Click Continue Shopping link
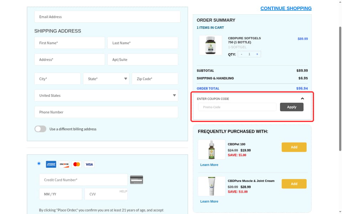This screenshot has width=342, height=214. pyautogui.click(x=286, y=8)
